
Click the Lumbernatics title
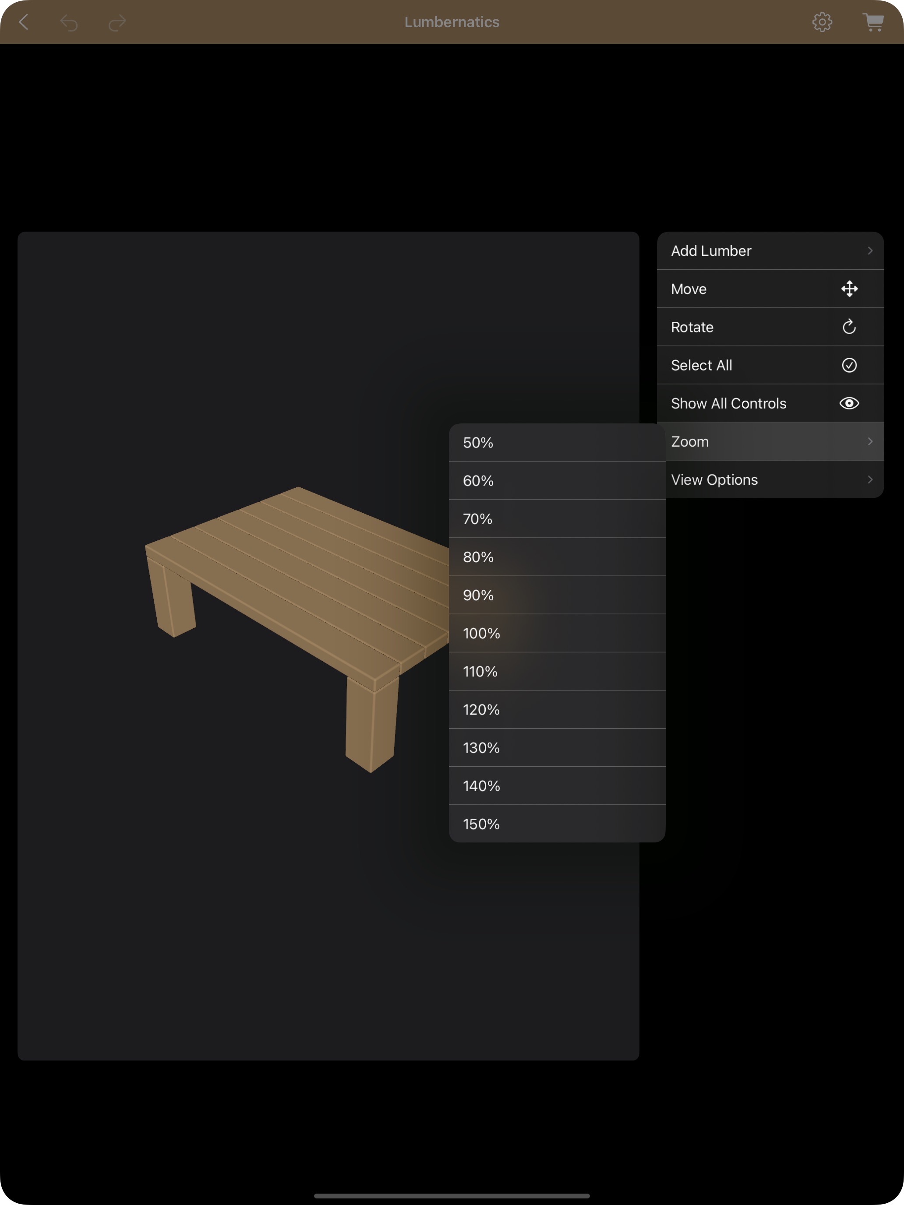(x=452, y=22)
